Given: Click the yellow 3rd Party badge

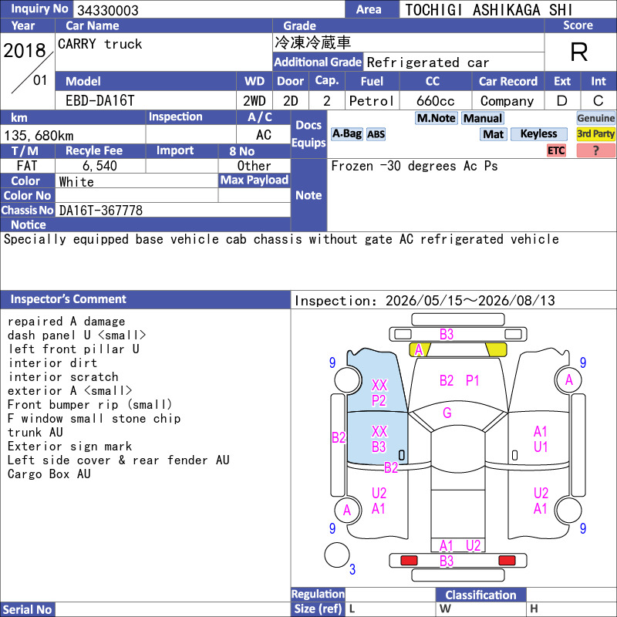Looking at the screenshot, I should pyautogui.click(x=595, y=133).
